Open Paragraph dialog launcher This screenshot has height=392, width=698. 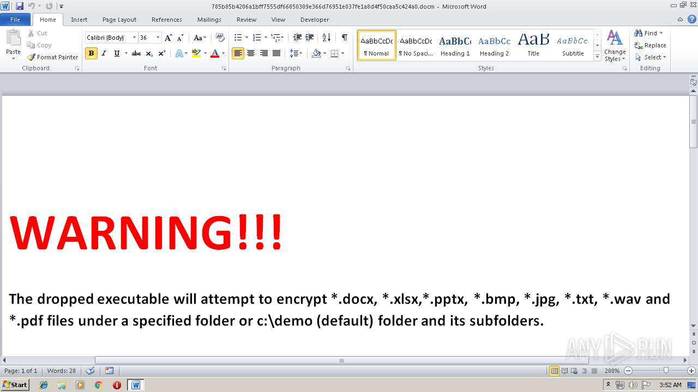pos(348,69)
